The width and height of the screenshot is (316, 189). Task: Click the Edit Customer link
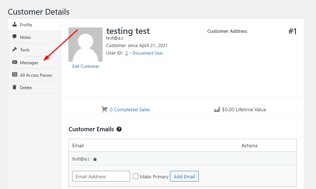coord(86,66)
